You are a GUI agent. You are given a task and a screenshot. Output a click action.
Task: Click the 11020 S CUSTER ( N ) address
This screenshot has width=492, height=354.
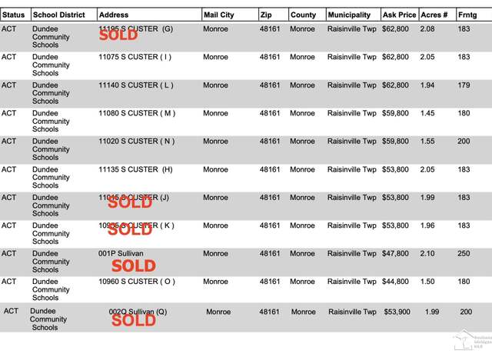pos(137,142)
